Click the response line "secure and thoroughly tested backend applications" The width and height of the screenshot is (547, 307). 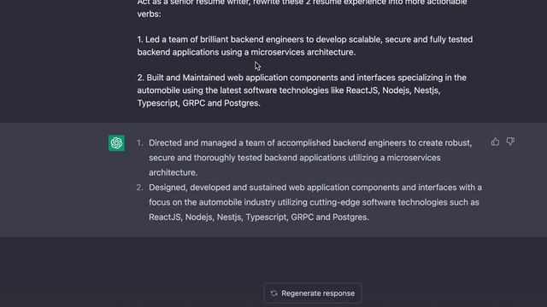[x=247, y=158]
